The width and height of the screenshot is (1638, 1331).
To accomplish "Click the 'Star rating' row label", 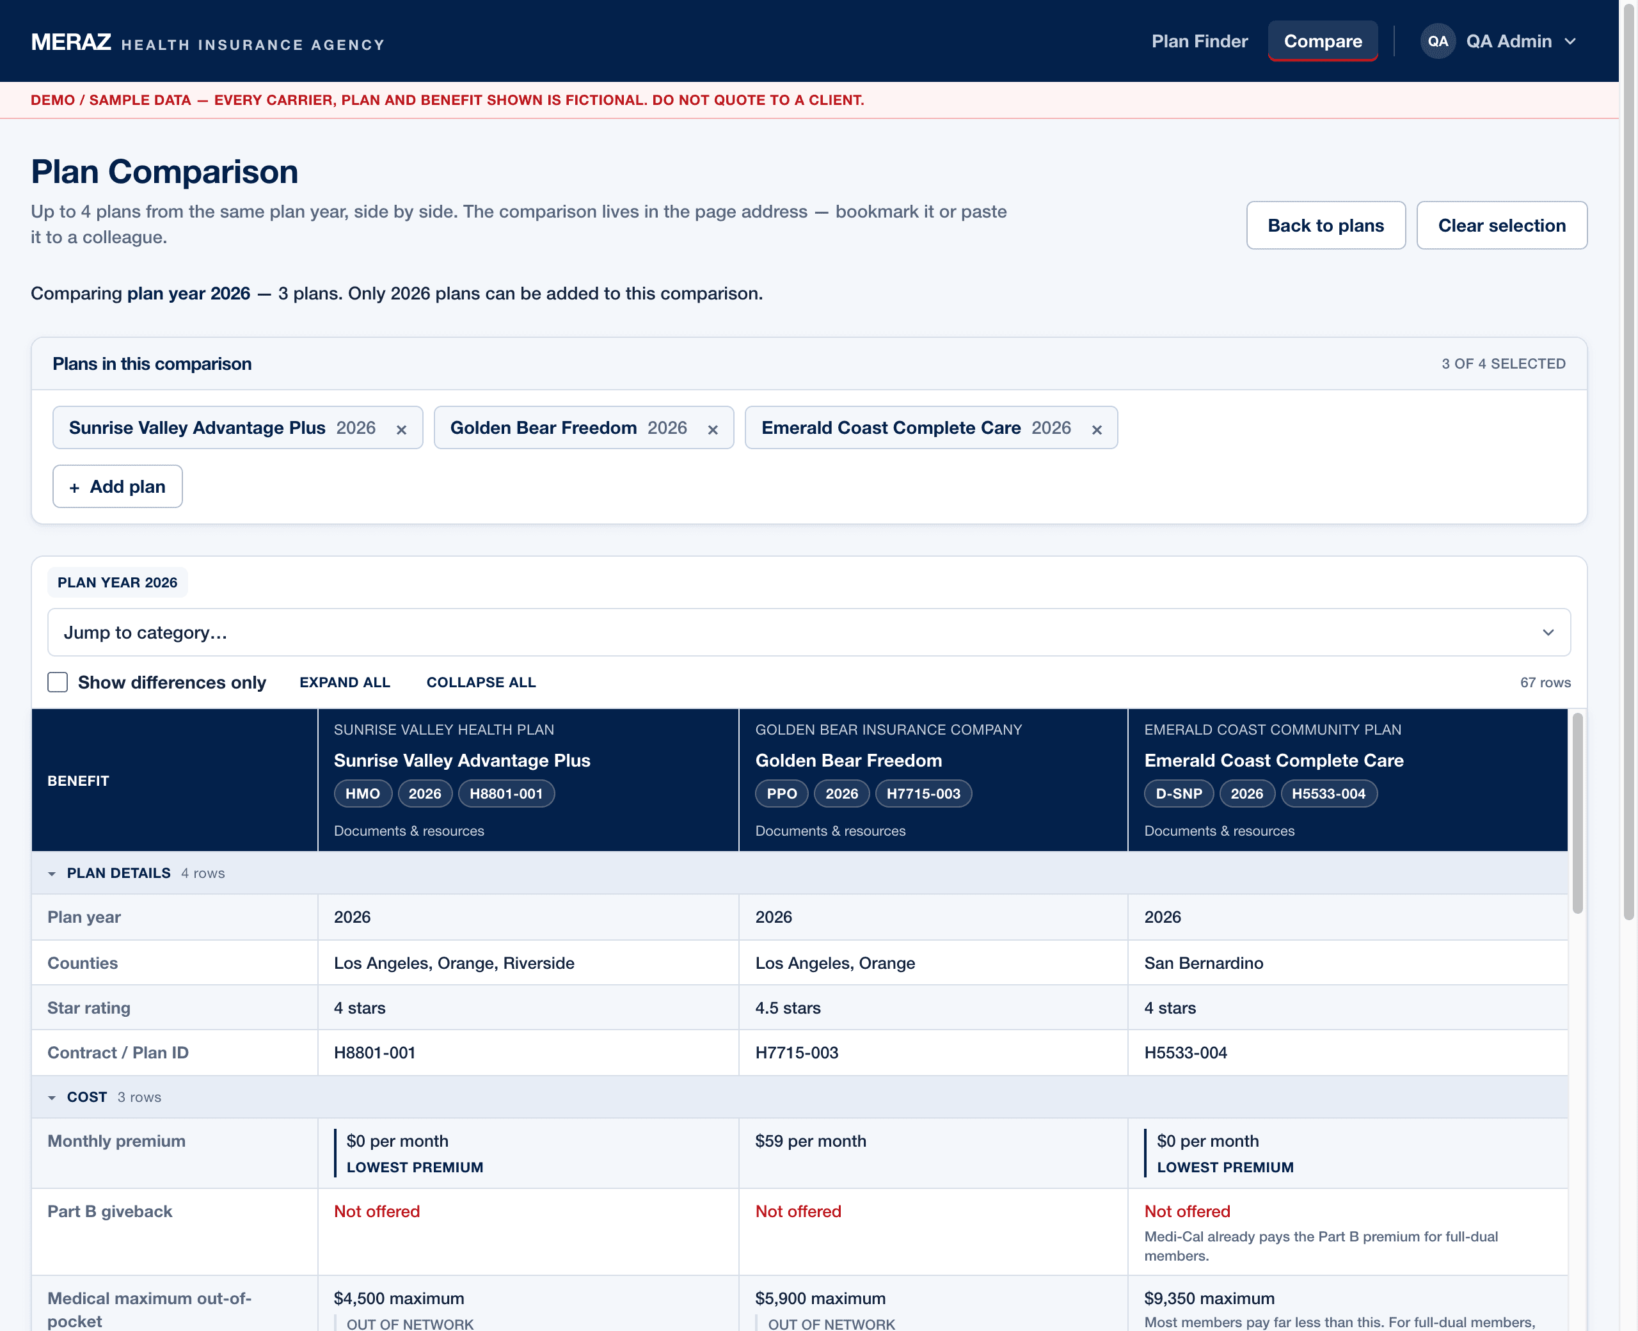I will point(89,1008).
